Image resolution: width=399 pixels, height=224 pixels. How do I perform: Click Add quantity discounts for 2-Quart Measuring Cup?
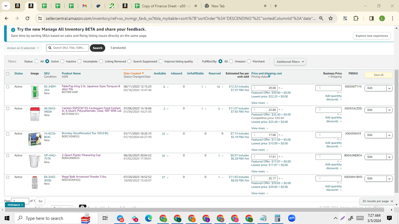[x=333, y=166]
